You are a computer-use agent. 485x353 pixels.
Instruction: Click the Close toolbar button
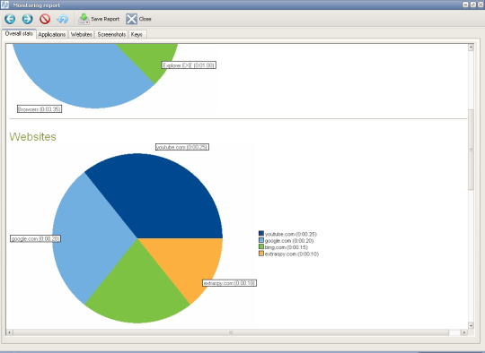[x=138, y=19]
